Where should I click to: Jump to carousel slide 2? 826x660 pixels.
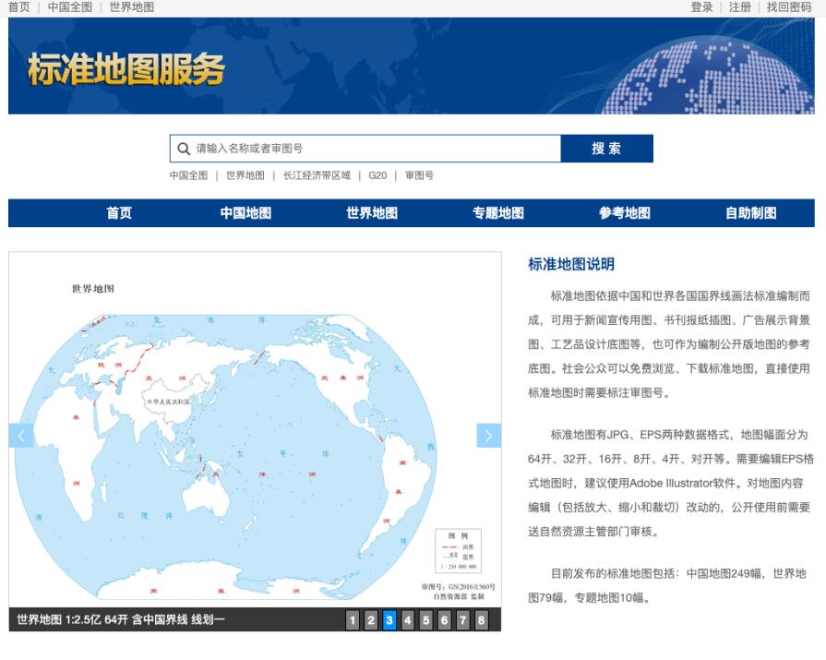tap(371, 620)
